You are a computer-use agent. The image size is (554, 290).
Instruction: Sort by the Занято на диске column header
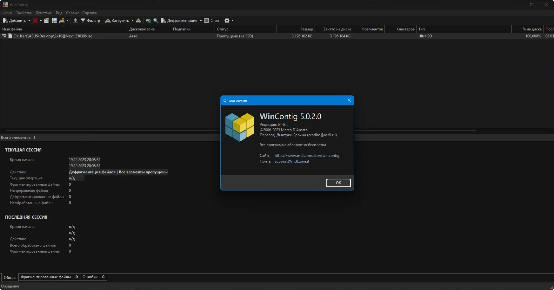point(334,29)
